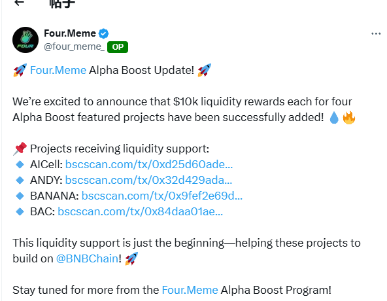The image size is (387, 301).
Task: Click the fire emoji after successfully added
Action: click(349, 118)
